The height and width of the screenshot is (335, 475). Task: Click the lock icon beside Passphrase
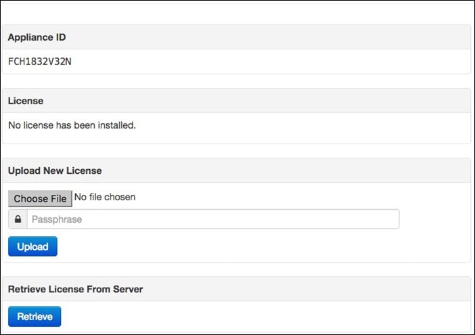pyautogui.click(x=18, y=219)
